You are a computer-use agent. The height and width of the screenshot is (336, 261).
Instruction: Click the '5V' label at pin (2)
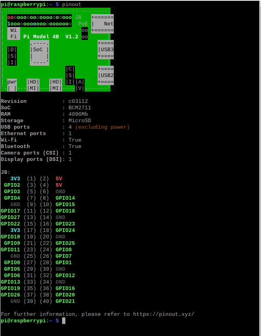[59, 179]
